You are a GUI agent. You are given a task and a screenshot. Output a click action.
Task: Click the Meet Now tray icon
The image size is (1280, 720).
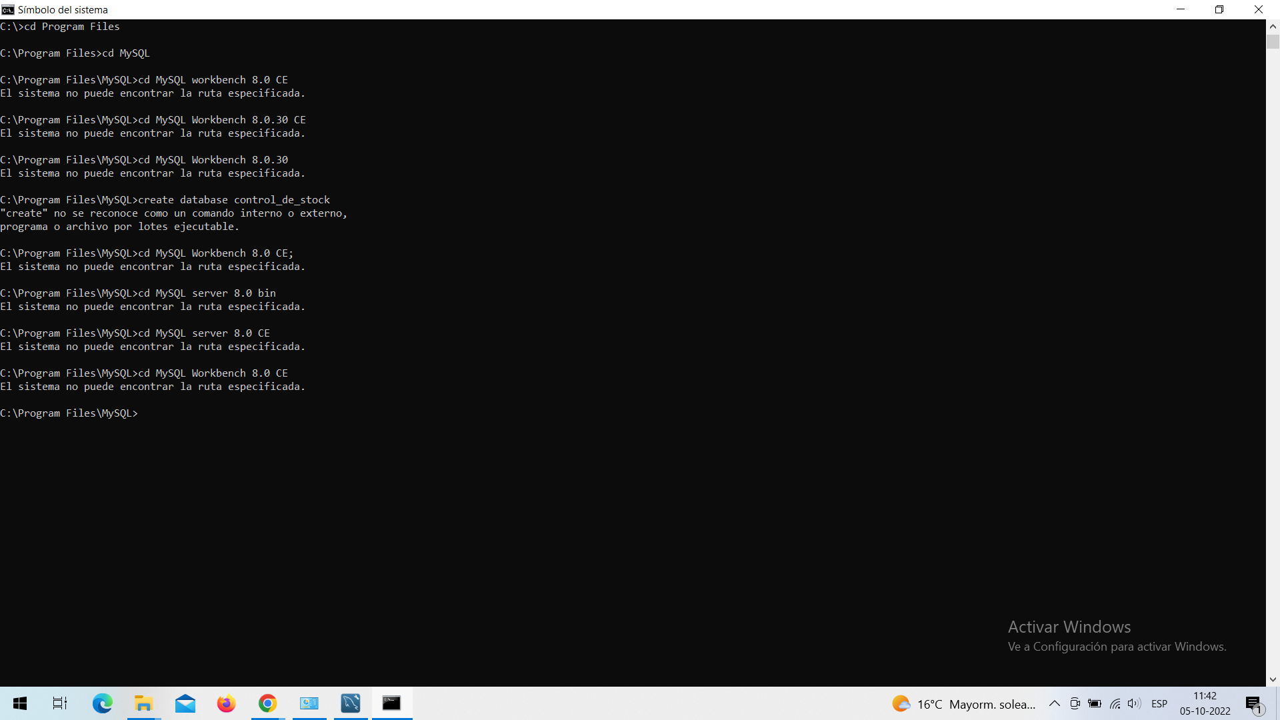tap(1075, 703)
